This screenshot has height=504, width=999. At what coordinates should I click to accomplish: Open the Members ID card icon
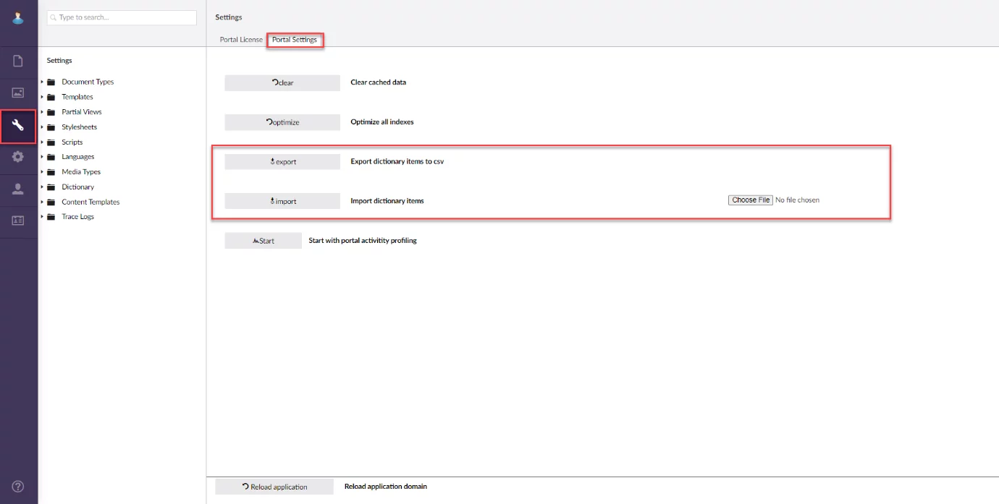coord(18,221)
